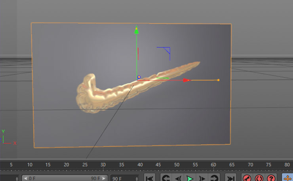Click frame 55 on the timeline ruler
The image size is (293, 181).
point(195,164)
